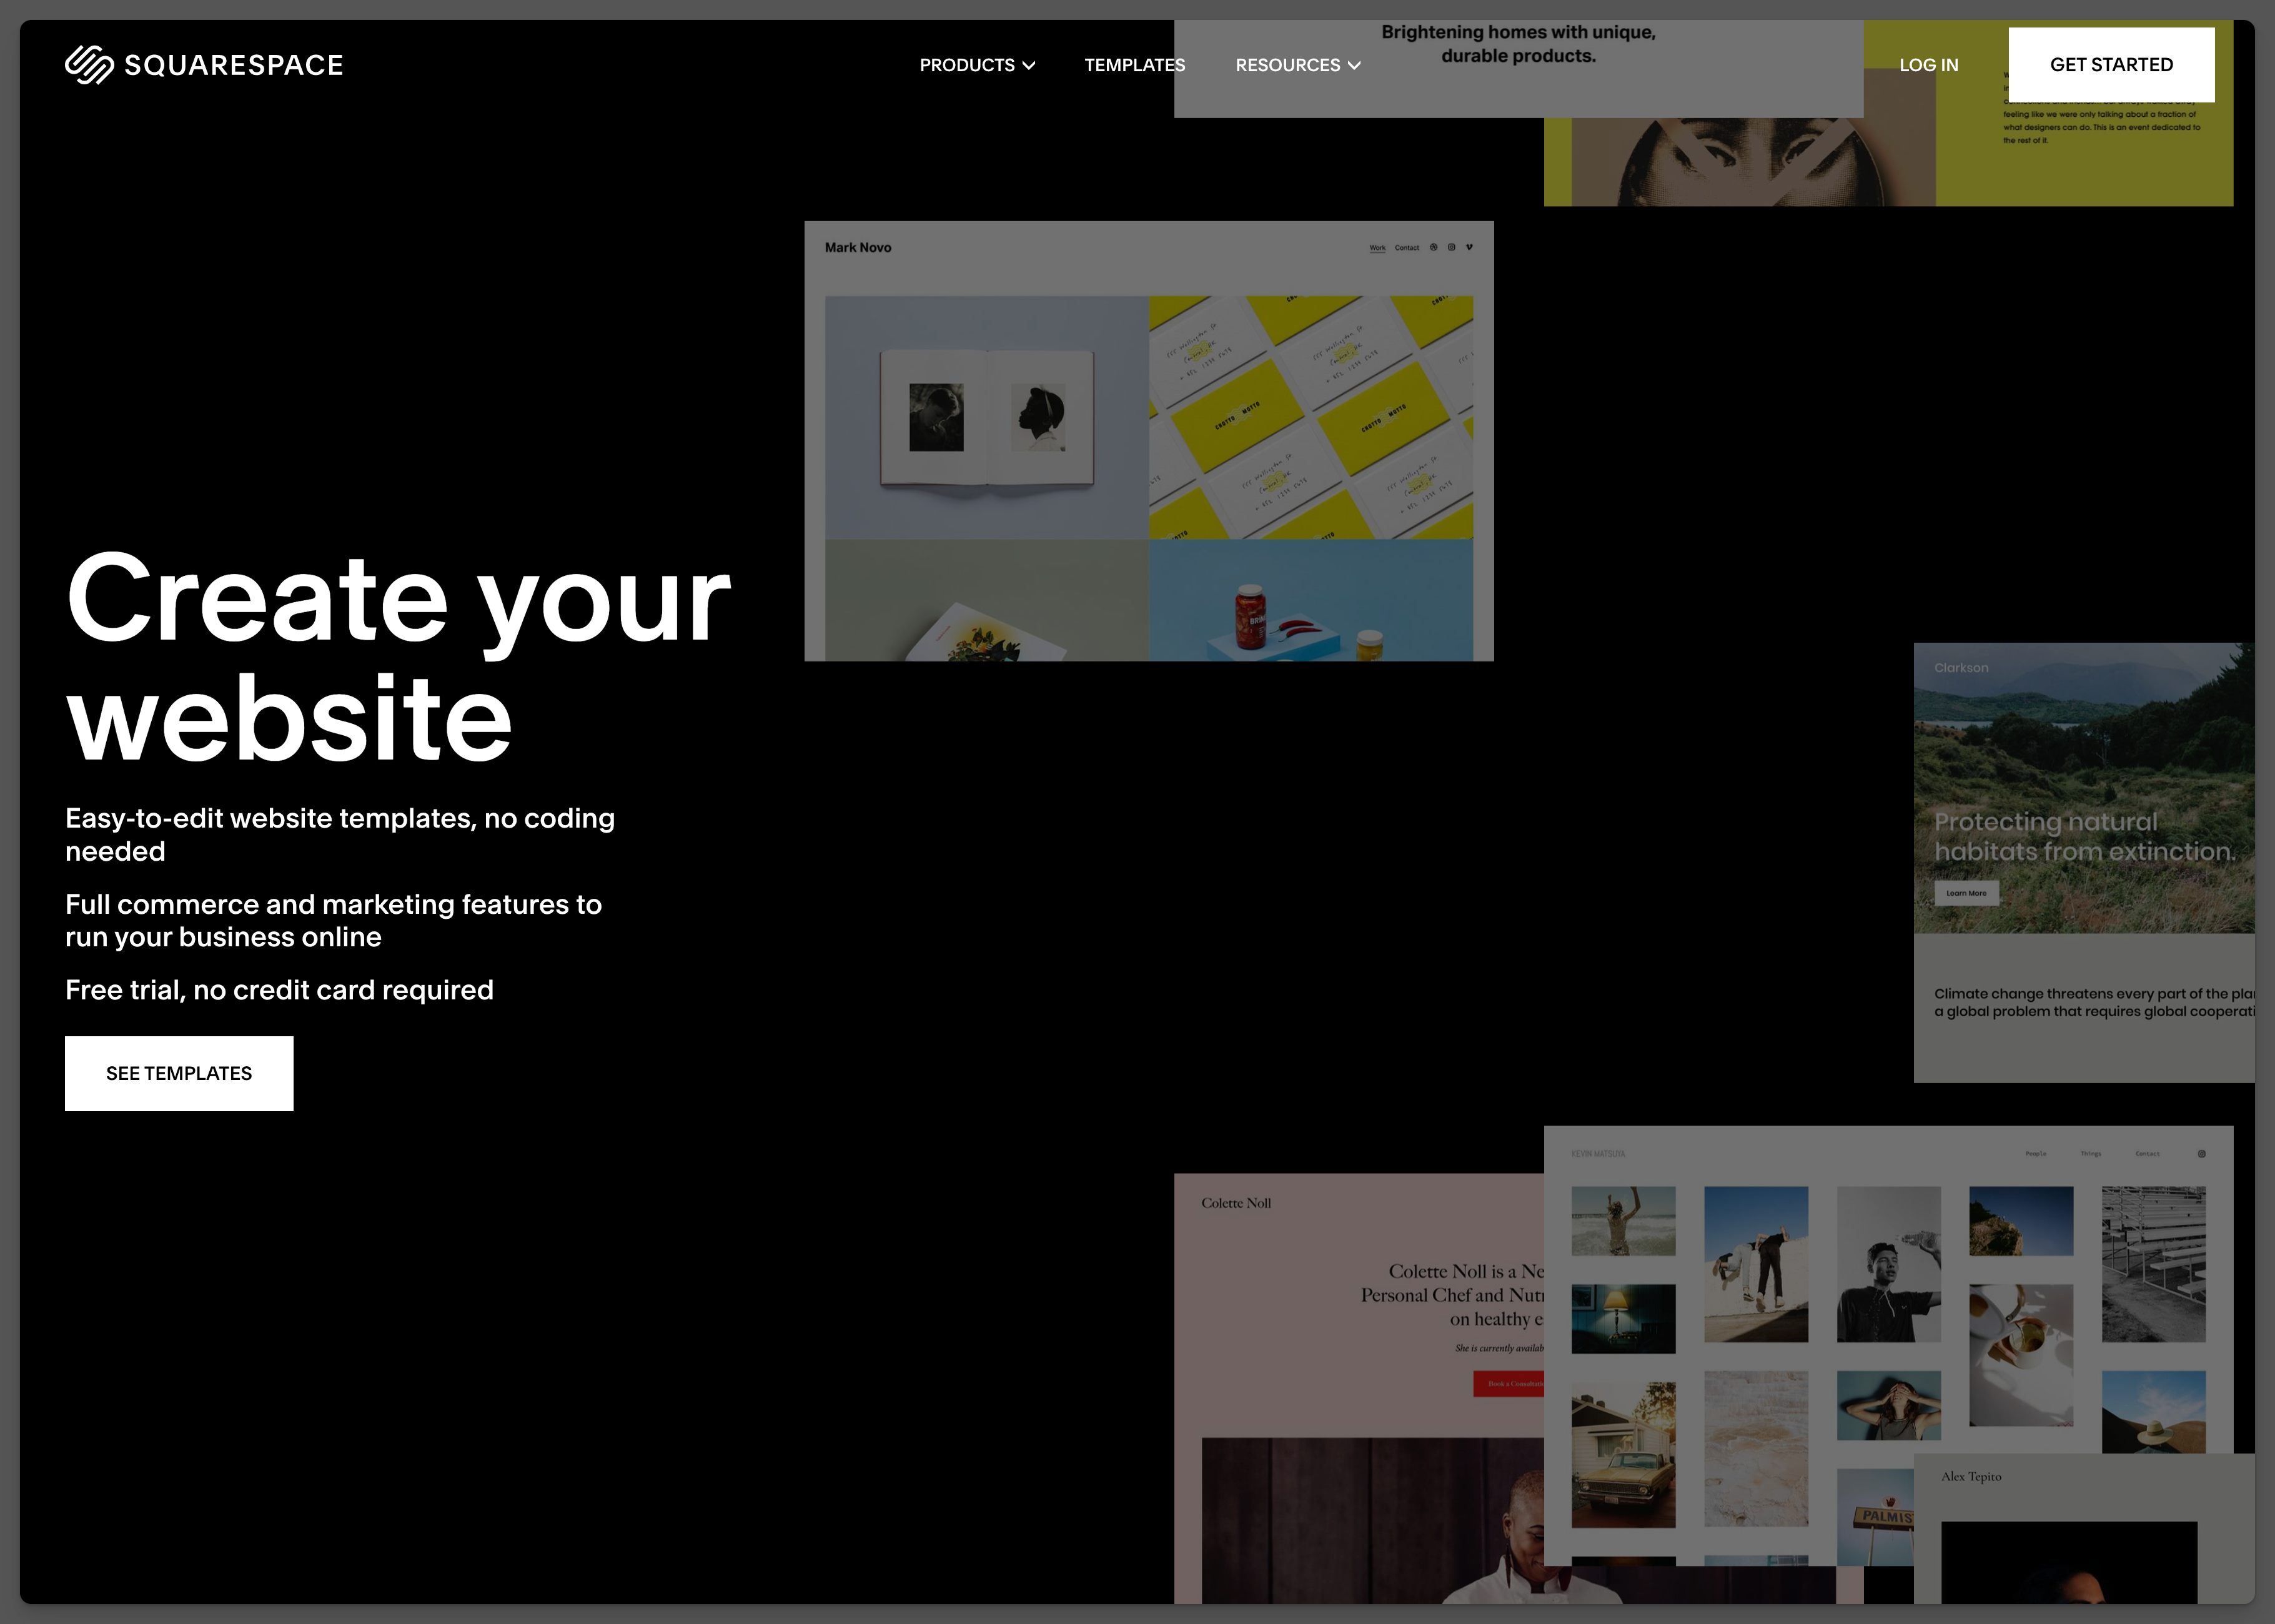This screenshot has width=2275, height=1624.
Task: Click the 'Create your website' headline
Action: [398, 656]
